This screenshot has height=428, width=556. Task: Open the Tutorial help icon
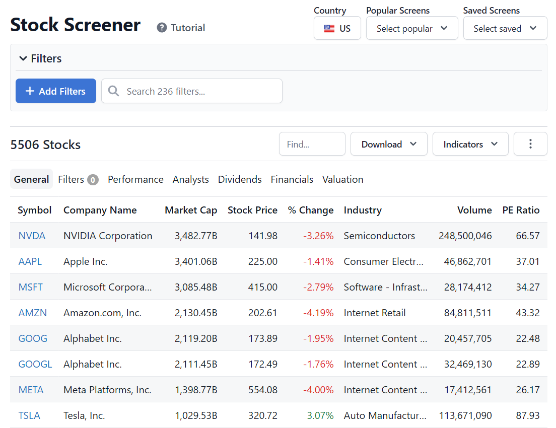(x=161, y=27)
